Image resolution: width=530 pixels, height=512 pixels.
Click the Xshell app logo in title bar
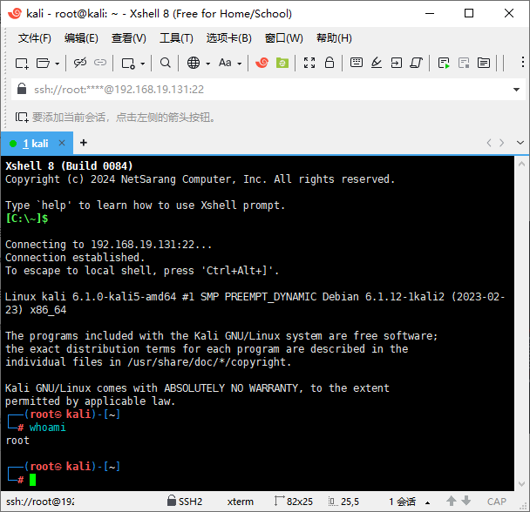coord(15,14)
